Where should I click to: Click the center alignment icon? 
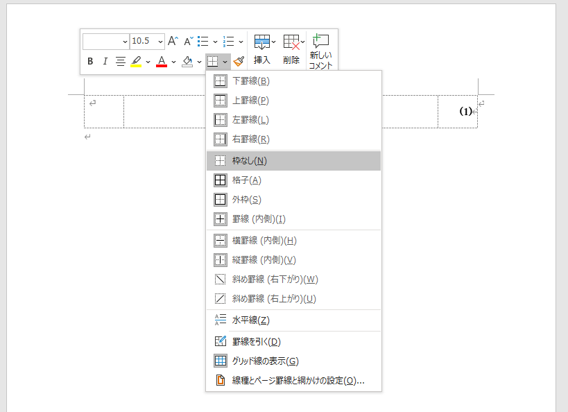tap(120, 61)
